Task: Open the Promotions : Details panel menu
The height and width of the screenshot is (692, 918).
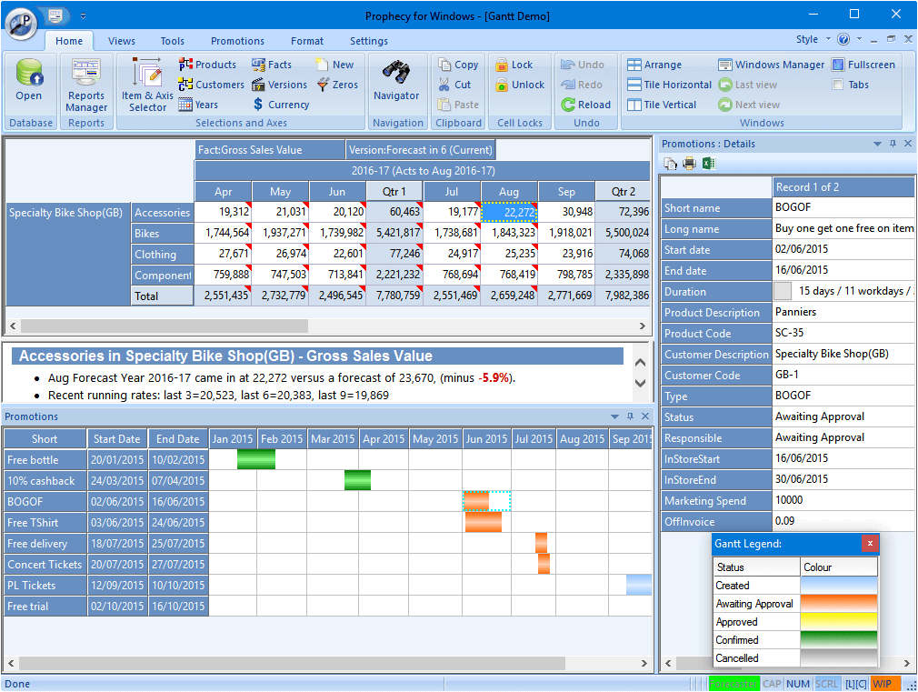Action: [x=876, y=144]
